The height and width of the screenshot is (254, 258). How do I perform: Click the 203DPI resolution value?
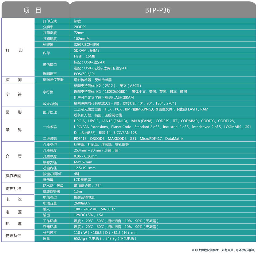pyautogui.click(x=80, y=27)
